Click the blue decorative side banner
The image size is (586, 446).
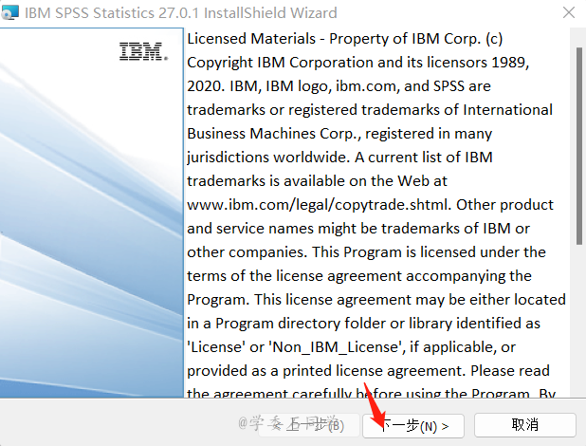91,237
